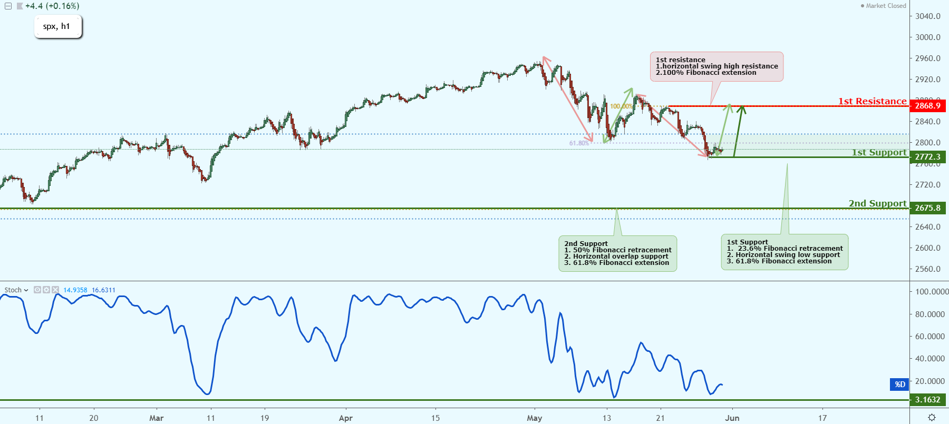949x424 pixels.
Task: Select the 1st resistance annotation callout
Action: coord(717,66)
